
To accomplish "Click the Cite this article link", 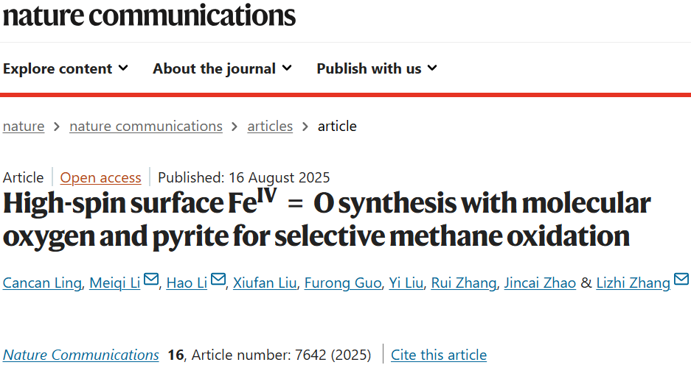I will pyautogui.click(x=439, y=355).
